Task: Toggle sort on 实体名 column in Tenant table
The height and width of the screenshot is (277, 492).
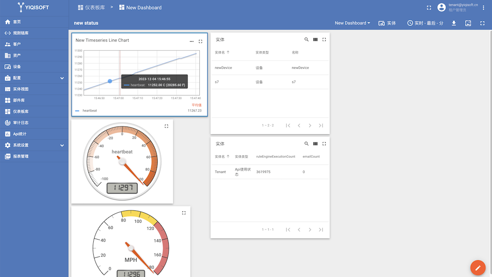Action: [x=221, y=157]
